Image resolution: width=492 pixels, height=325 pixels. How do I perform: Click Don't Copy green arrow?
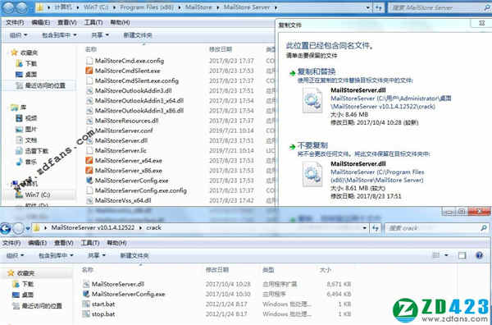pyautogui.click(x=293, y=147)
